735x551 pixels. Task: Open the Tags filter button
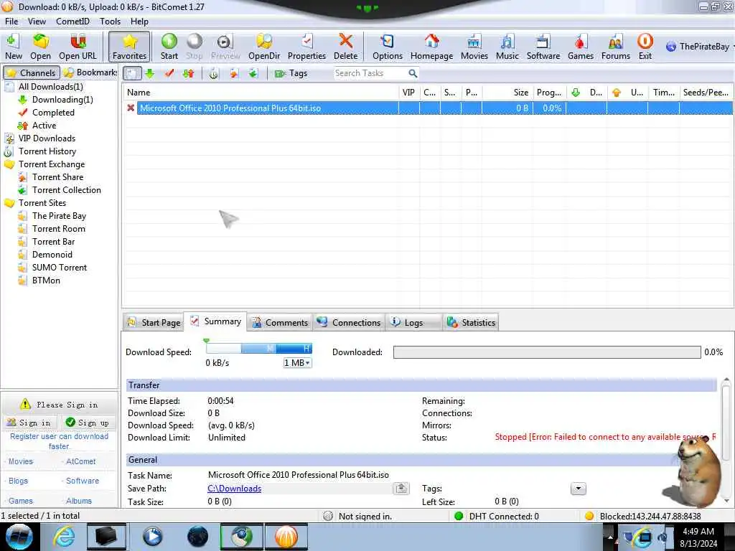291,73
